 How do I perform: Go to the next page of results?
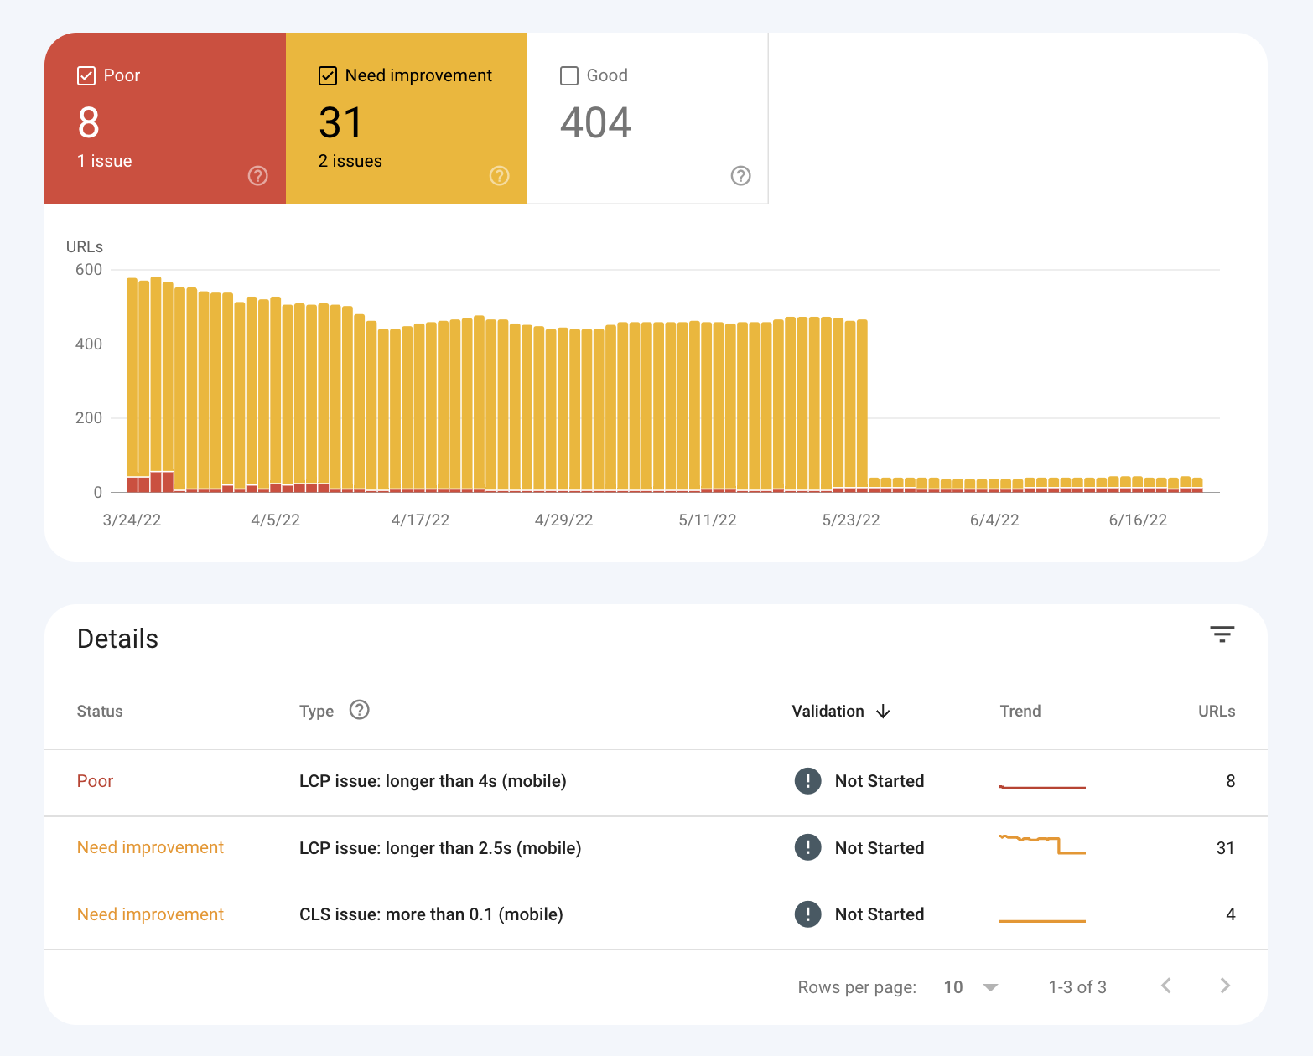coord(1225,986)
